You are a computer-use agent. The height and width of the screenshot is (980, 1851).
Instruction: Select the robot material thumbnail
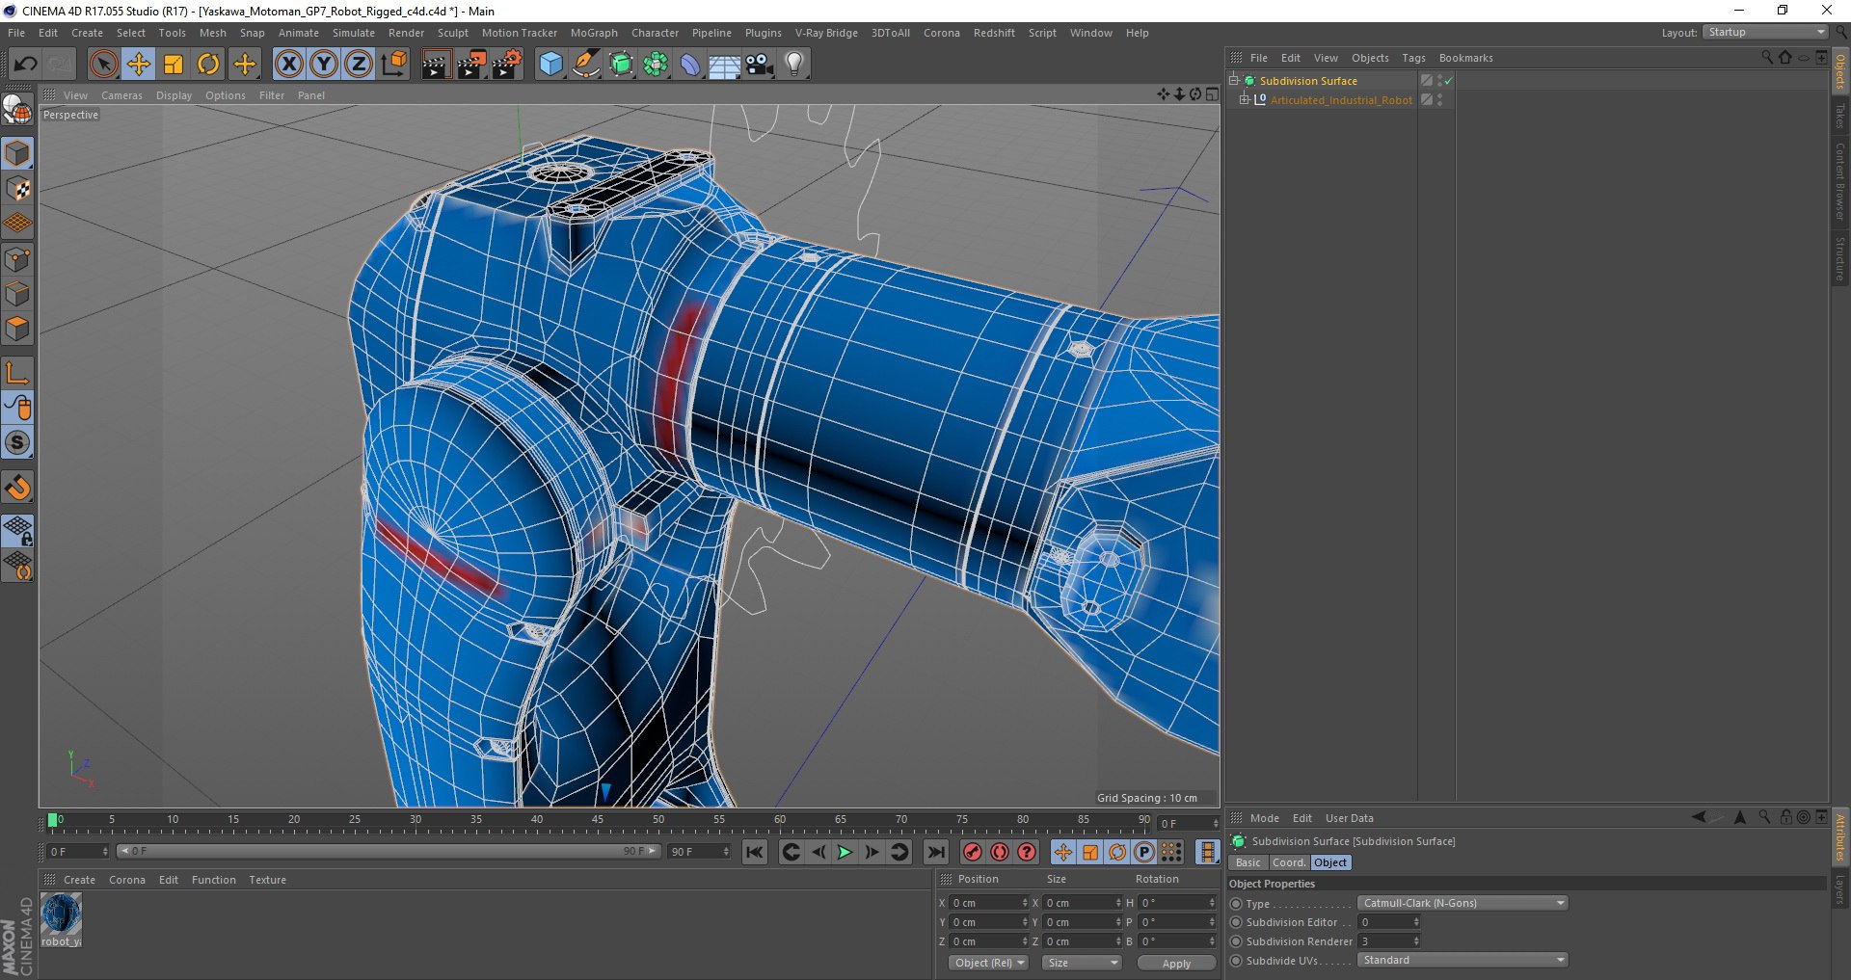pyautogui.click(x=61, y=914)
